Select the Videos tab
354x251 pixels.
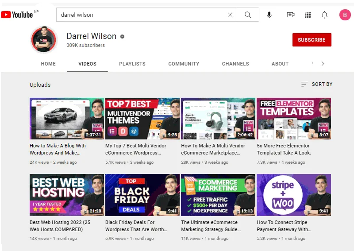click(87, 64)
